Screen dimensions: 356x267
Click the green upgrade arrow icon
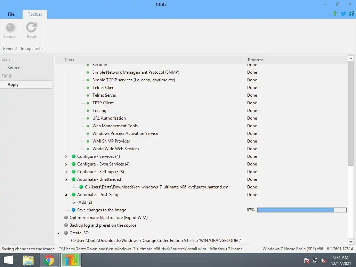335,14
